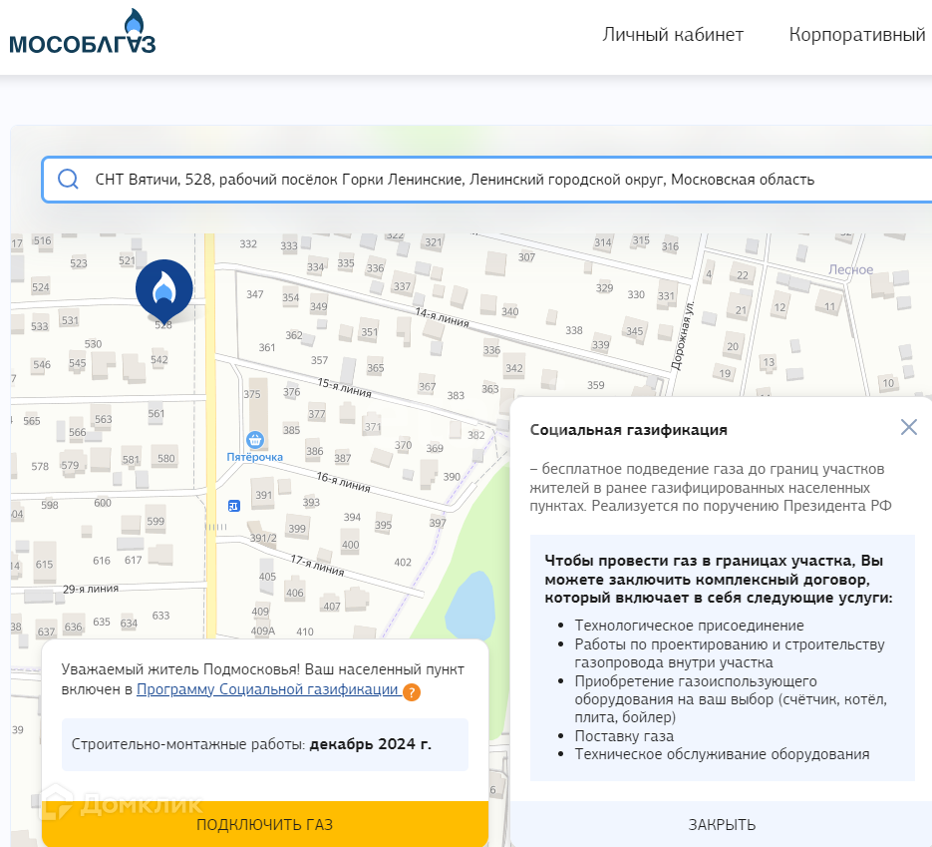Click the blue bus stop icon
Screen dimensions: 932x847
(234, 506)
